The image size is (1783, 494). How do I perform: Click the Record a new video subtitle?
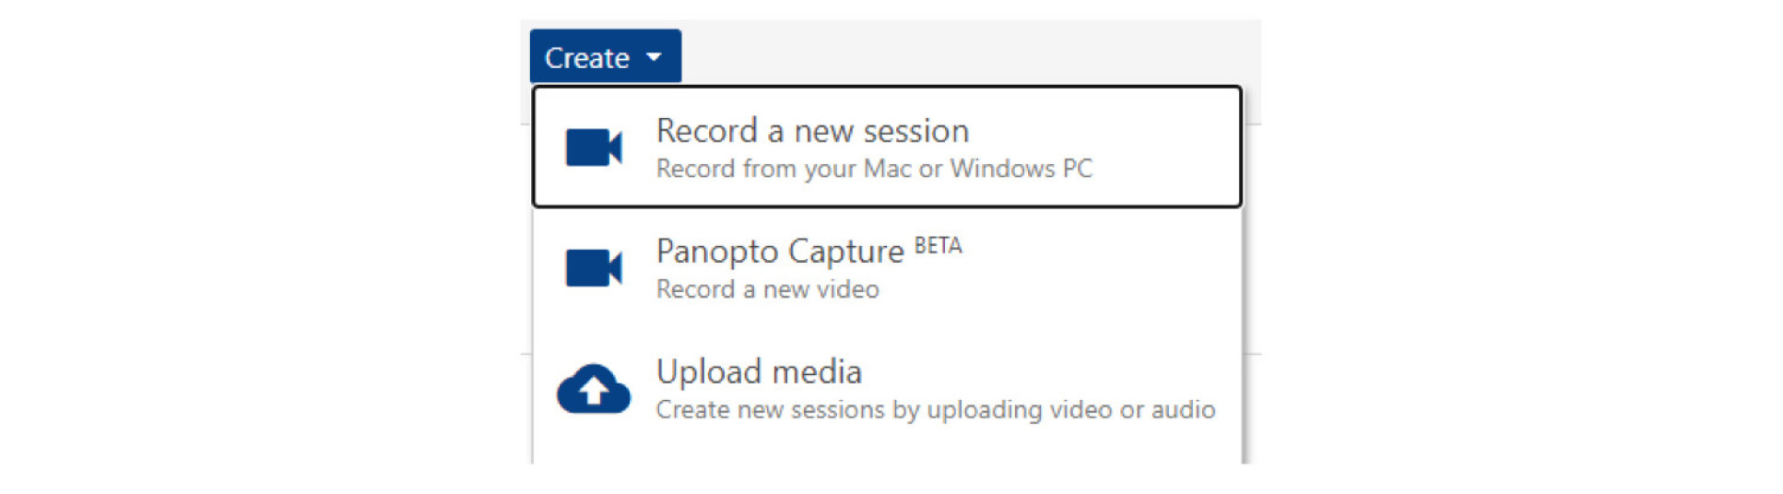click(767, 289)
